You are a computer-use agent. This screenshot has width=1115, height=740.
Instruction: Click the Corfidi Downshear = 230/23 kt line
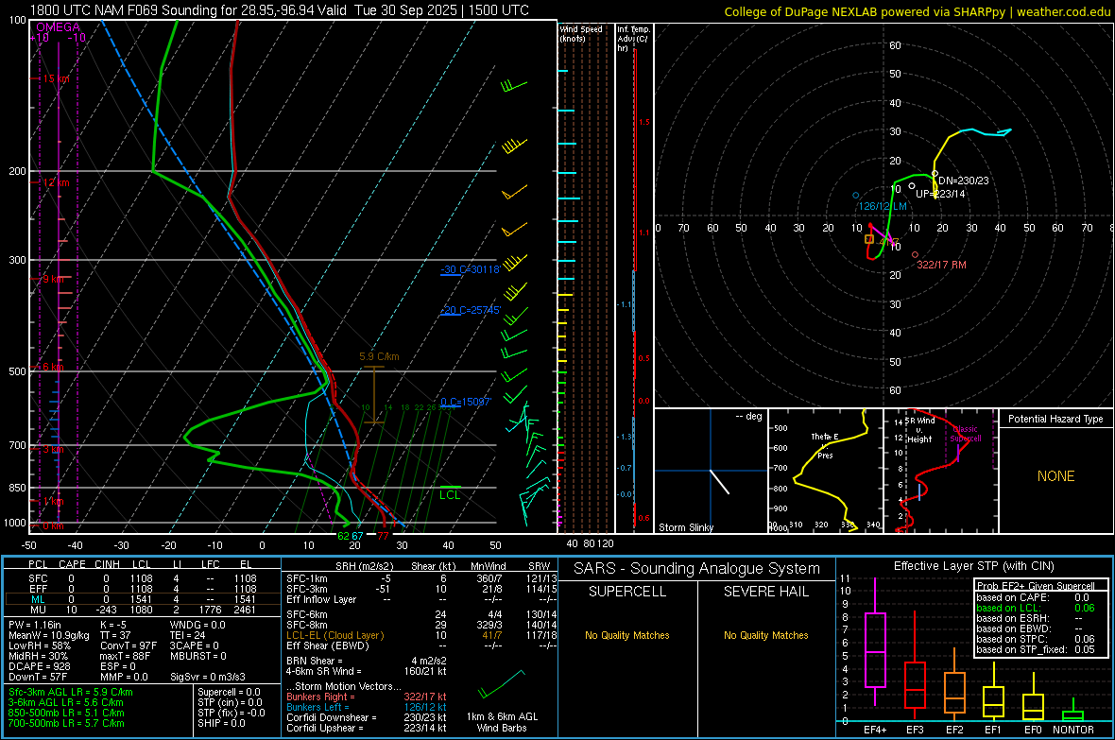point(367,717)
